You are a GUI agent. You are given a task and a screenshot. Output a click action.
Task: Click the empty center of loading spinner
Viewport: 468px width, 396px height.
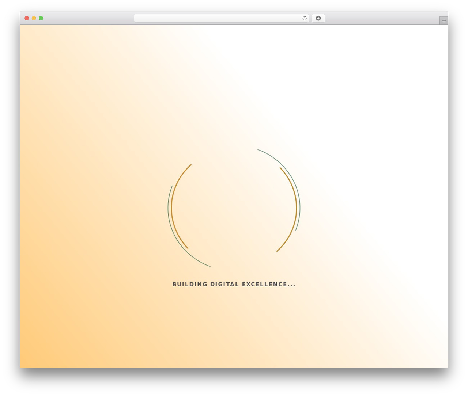pyautogui.click(x=234, y=208)
